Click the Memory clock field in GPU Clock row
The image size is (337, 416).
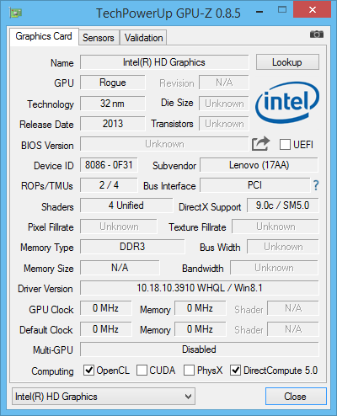pos(201,308)
